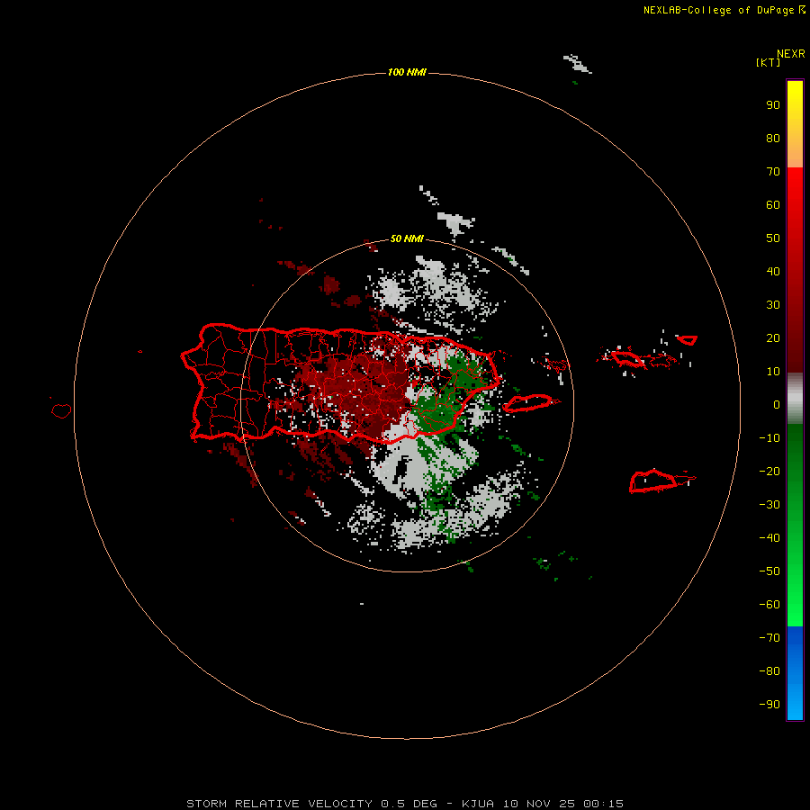Click the -50 value on the velocity scale
The height and width of the screenshot is (810, 810).
tap(769, 571)
